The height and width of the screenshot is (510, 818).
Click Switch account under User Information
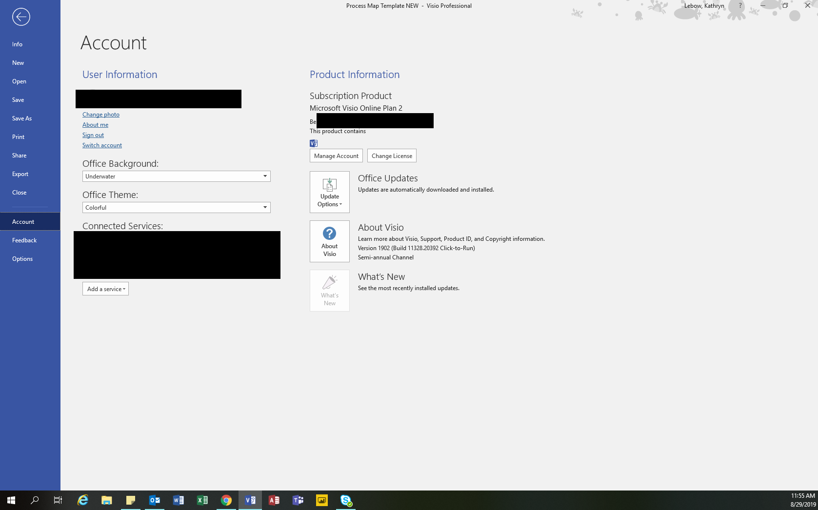point(102,145)
